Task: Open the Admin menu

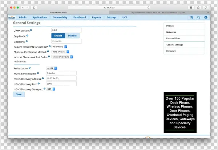Action: pos(23,17)
